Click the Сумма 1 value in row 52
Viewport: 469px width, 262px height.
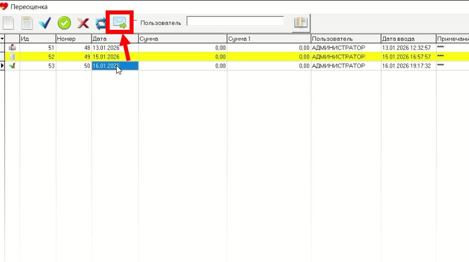click(269, 57)
